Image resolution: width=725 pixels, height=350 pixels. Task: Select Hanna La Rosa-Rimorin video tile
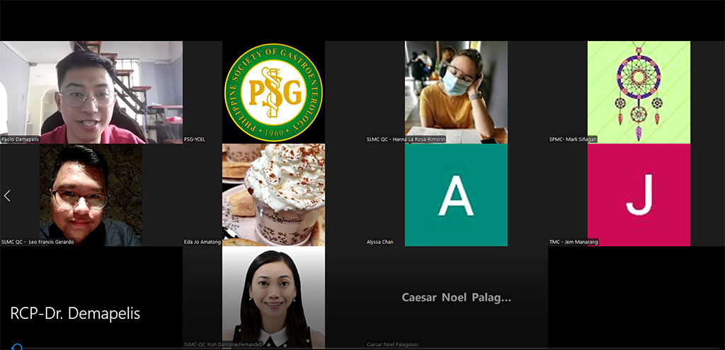(456, 93)
